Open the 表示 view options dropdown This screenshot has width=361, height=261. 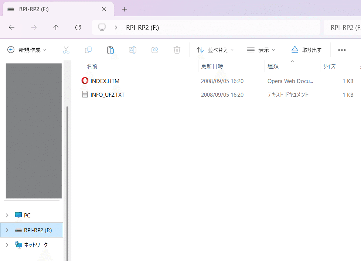tap(261, 49)
